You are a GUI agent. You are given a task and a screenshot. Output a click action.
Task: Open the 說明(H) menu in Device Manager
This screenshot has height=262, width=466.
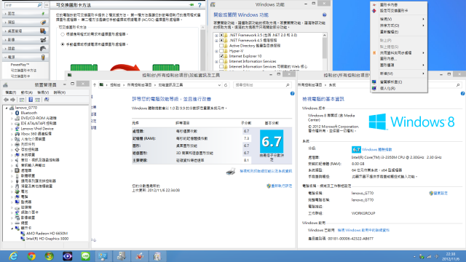(x=60, y=92)
